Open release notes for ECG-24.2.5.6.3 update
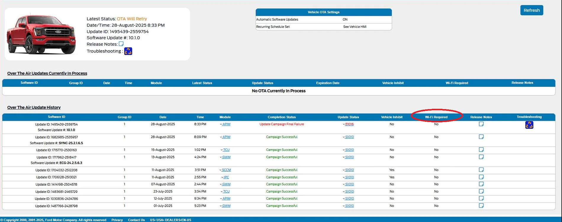 [x=481, y=157]
